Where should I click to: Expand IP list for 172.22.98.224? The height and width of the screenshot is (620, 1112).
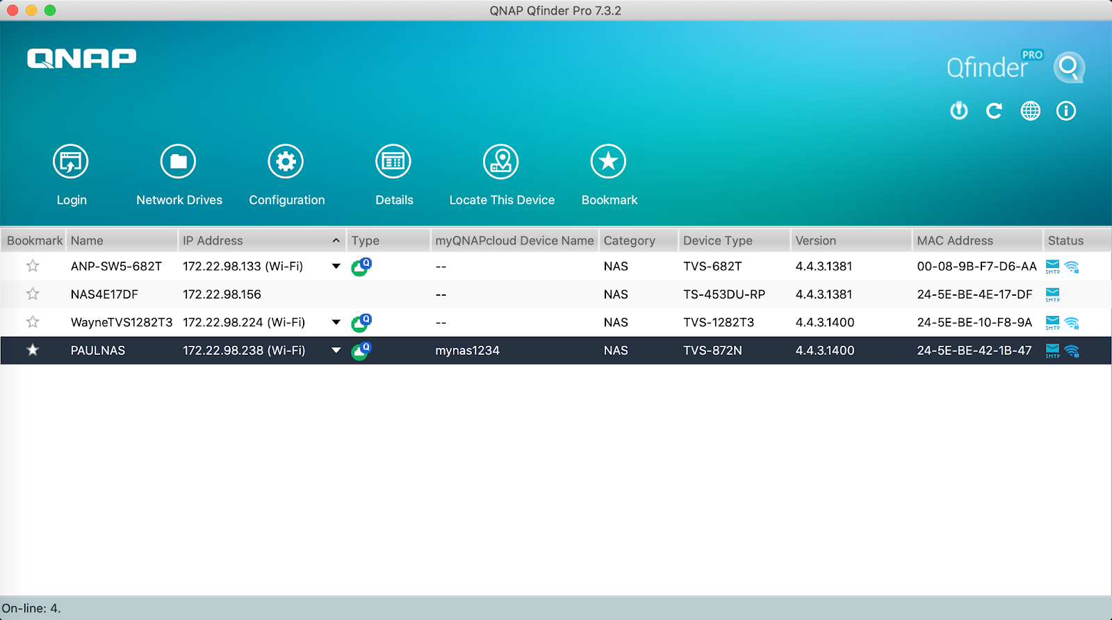tap(336, 322)
